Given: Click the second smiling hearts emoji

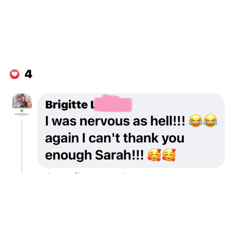Looking at the screenshot, I should (x=169, y=155).
